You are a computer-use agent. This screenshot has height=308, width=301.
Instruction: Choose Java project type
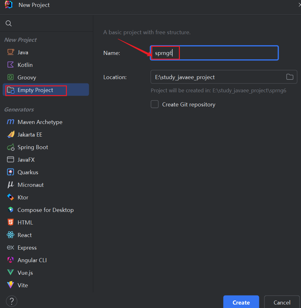(x=46, y=52)
